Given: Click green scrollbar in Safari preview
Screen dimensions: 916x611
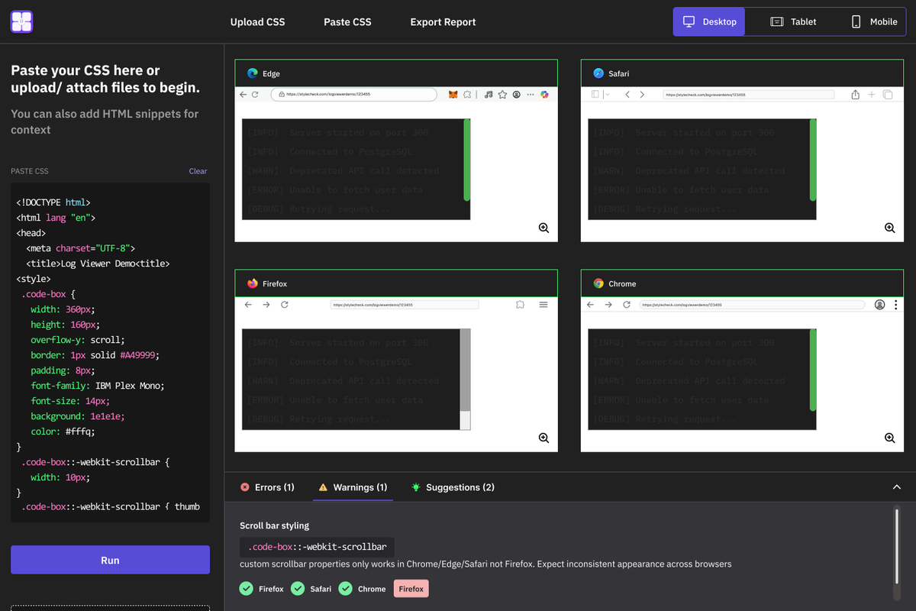Looking at the screenshot, I should click(813, 160).
